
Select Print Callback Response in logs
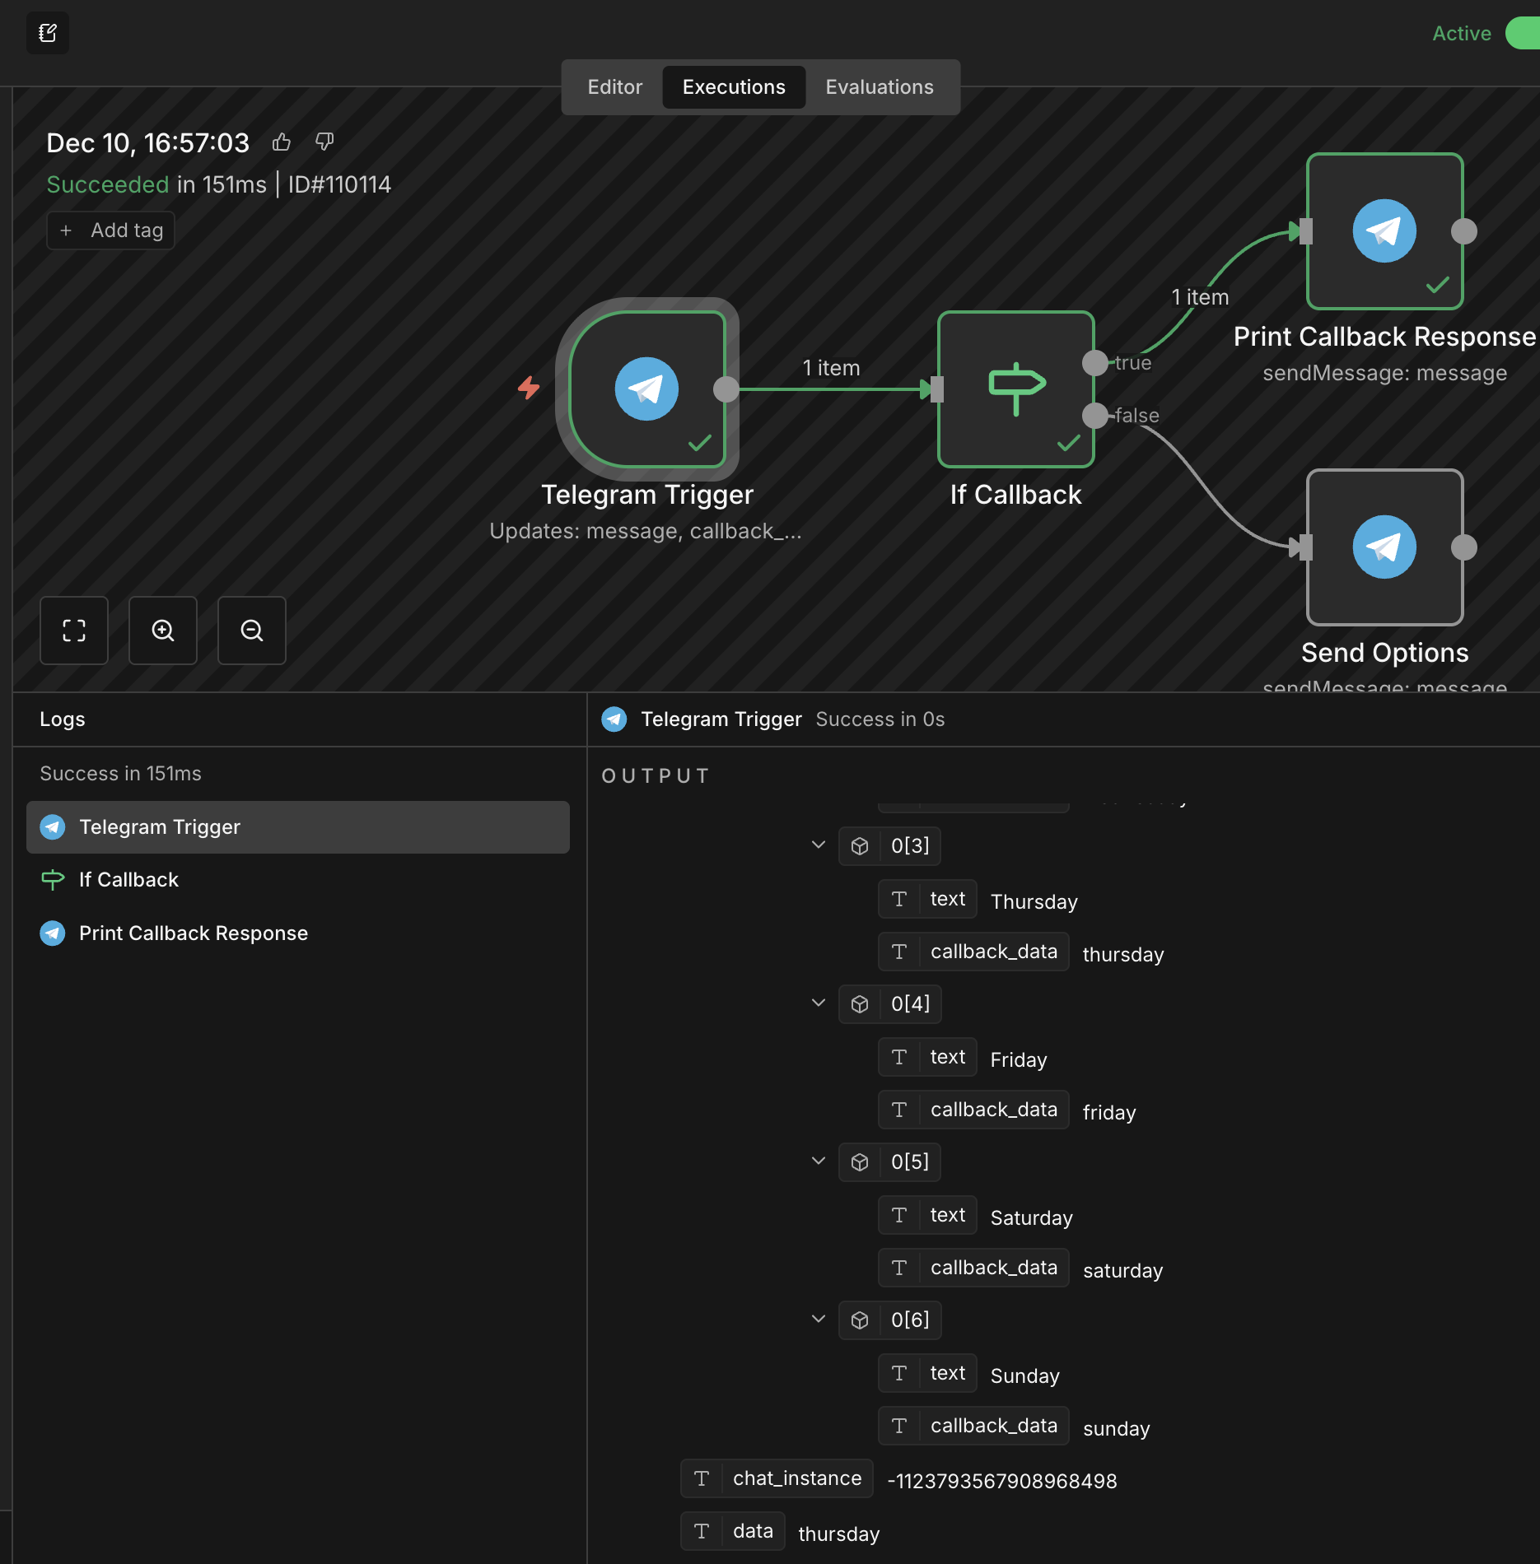194,933
